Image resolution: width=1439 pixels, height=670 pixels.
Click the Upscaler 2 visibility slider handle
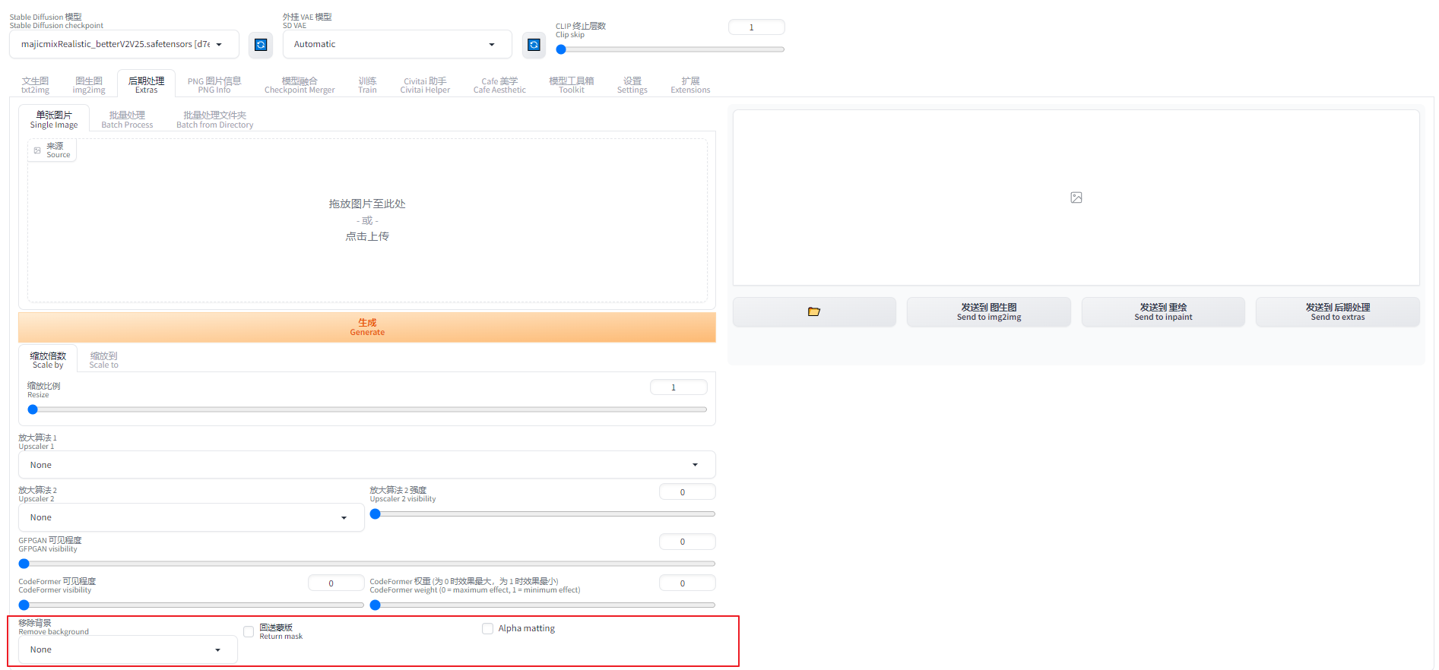(375, 514)
